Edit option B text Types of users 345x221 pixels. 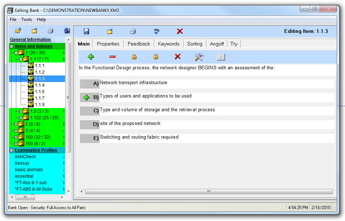pos(217,97)
